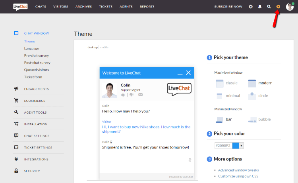Viewport: 298px width, 183px height.
Task: Select the modern theme
Action: tap(260, 83)
